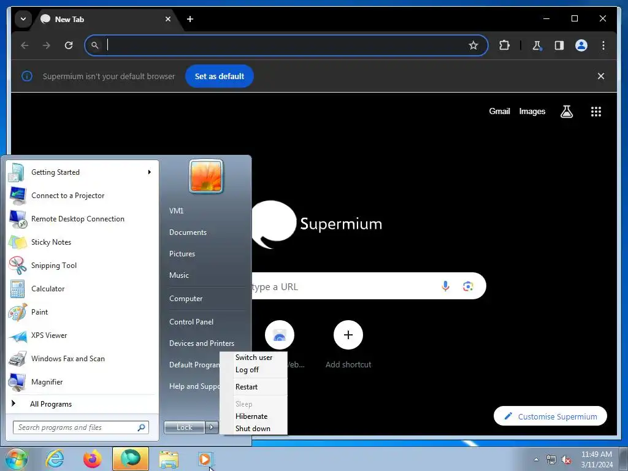Open Firefox from taskbar
Image resolution: width=628 pixels, height=471 pixels.
(x=93, y=459)
